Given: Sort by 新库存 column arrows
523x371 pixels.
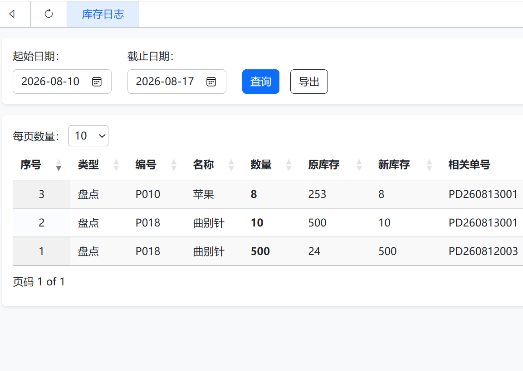Looking at the screenshot, I should [x=429, y=165].
